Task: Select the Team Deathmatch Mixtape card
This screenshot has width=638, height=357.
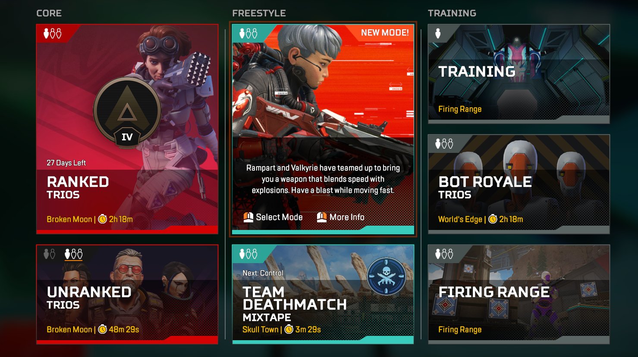Action: [x=323, y=295]
